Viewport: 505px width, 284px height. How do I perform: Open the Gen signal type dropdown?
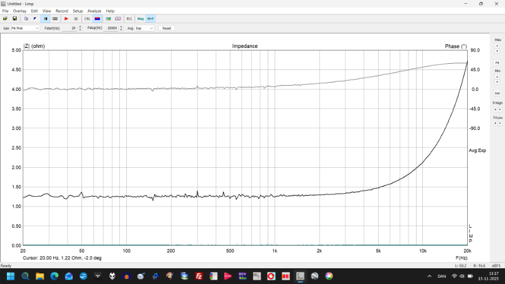25,28
